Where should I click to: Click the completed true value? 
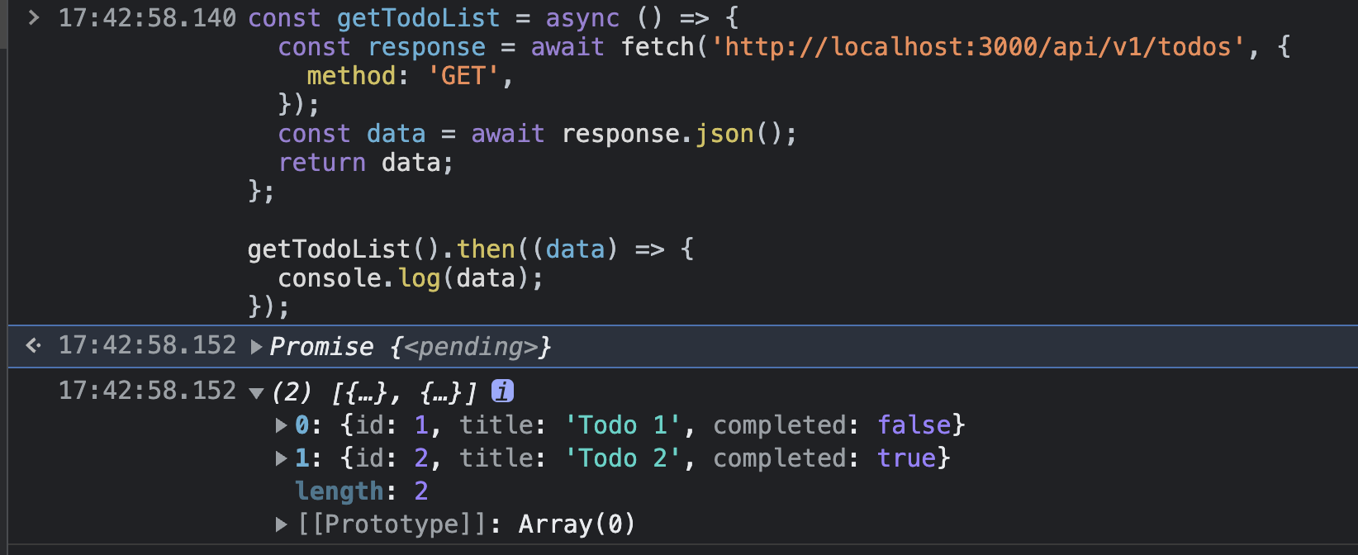click(906, 458)
